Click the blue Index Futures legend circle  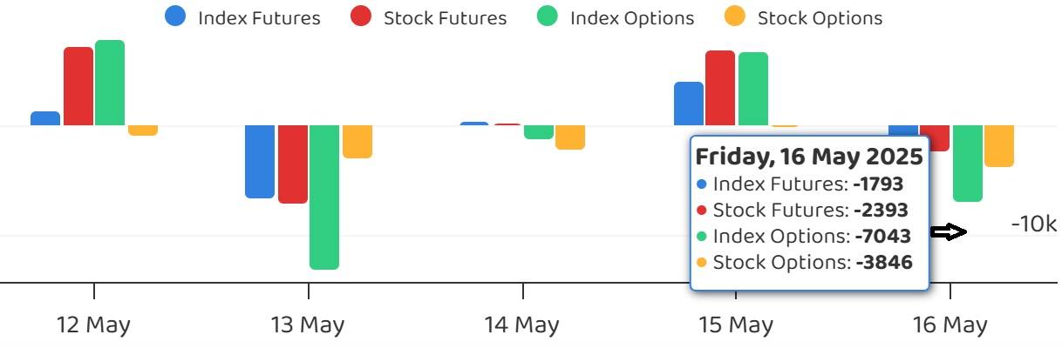174,16
